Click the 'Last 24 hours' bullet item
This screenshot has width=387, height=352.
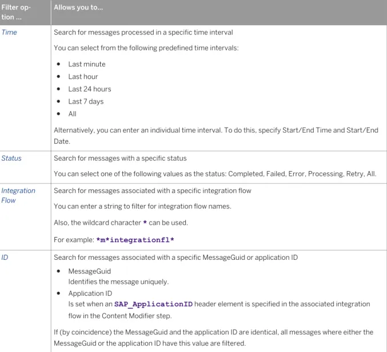pos(90,89)
